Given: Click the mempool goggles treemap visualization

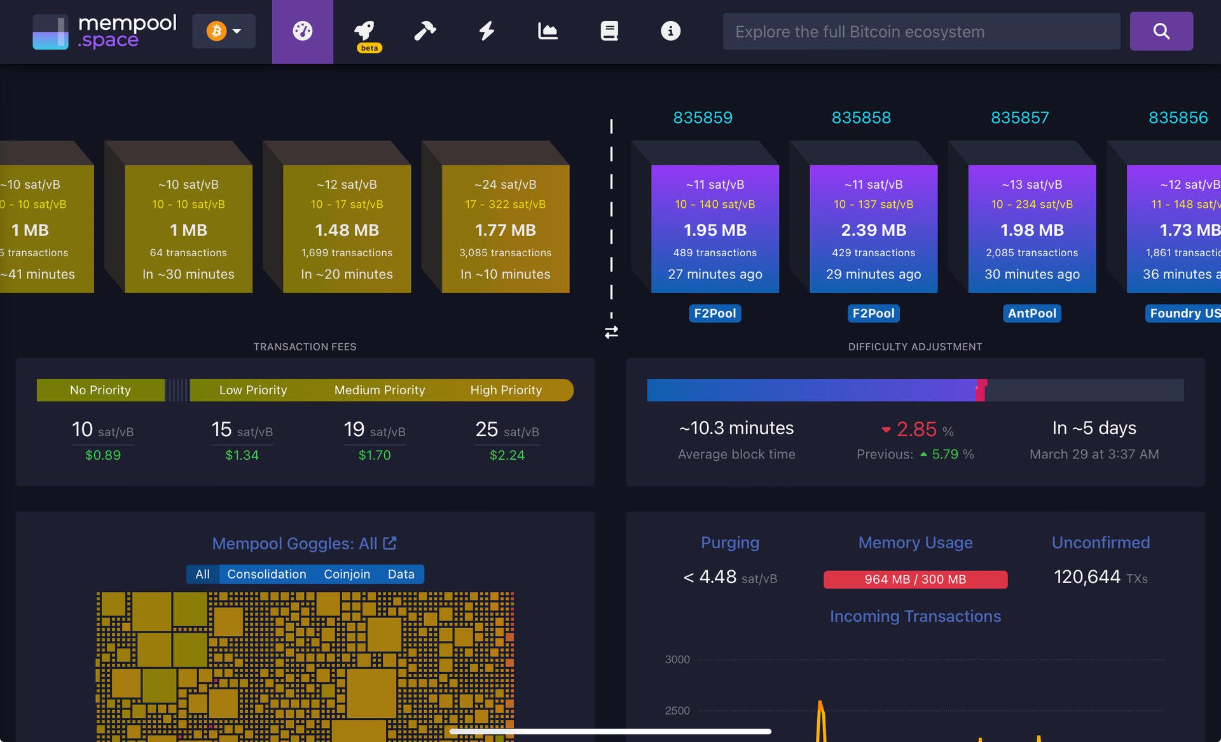Looking at the screenshot, I should (305, 666).
